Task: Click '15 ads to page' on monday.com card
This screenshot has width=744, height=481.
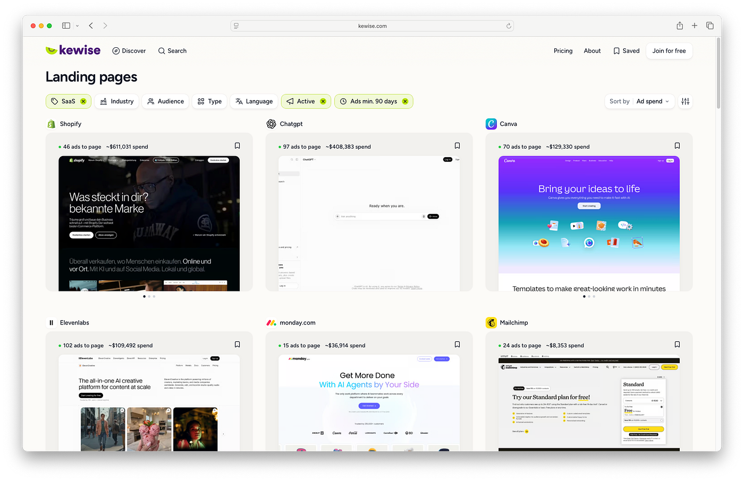Action: [x=301, y=346]
